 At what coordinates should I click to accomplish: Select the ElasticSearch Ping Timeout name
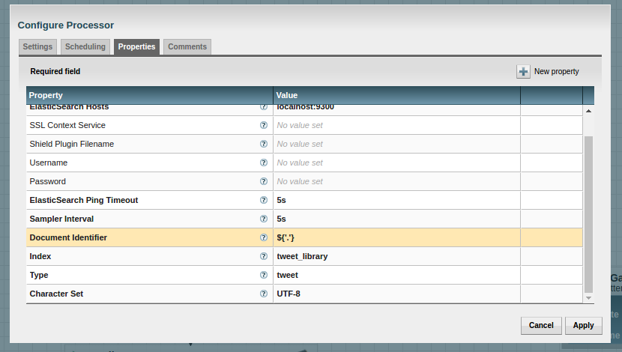(84, 200)
